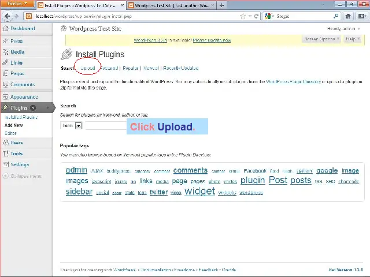The image size is (370, 277).
Task: Click the site identity icon in the address bar
Action: [x=29, y=16]
